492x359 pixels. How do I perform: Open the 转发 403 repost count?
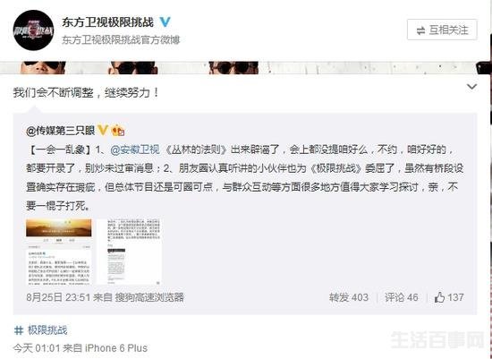coord(349,297)
